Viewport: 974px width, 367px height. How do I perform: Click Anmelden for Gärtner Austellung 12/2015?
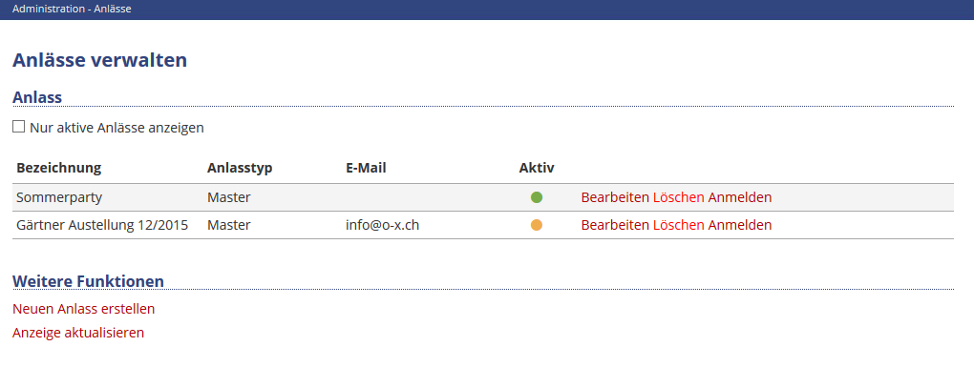[x=740, y=225]
